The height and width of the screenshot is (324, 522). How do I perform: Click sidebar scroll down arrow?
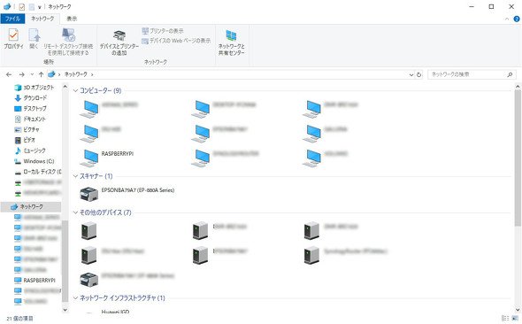(x=65, y=310)
